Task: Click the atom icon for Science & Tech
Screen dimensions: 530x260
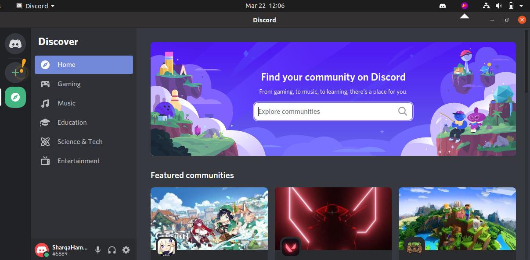Action: point(45,142)
